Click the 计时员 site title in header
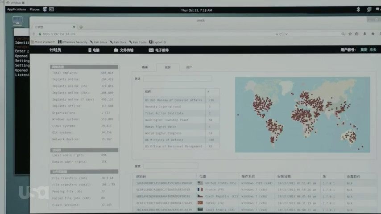381x214 pixels. click(55, 50)
